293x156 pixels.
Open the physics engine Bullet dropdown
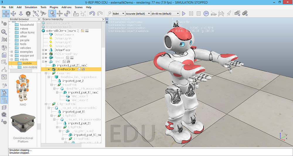[119, 14]
